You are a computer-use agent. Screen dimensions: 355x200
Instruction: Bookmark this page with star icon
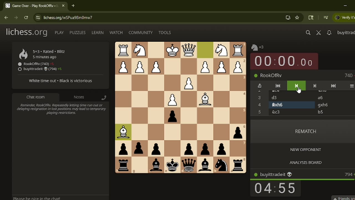pos(297,17)
